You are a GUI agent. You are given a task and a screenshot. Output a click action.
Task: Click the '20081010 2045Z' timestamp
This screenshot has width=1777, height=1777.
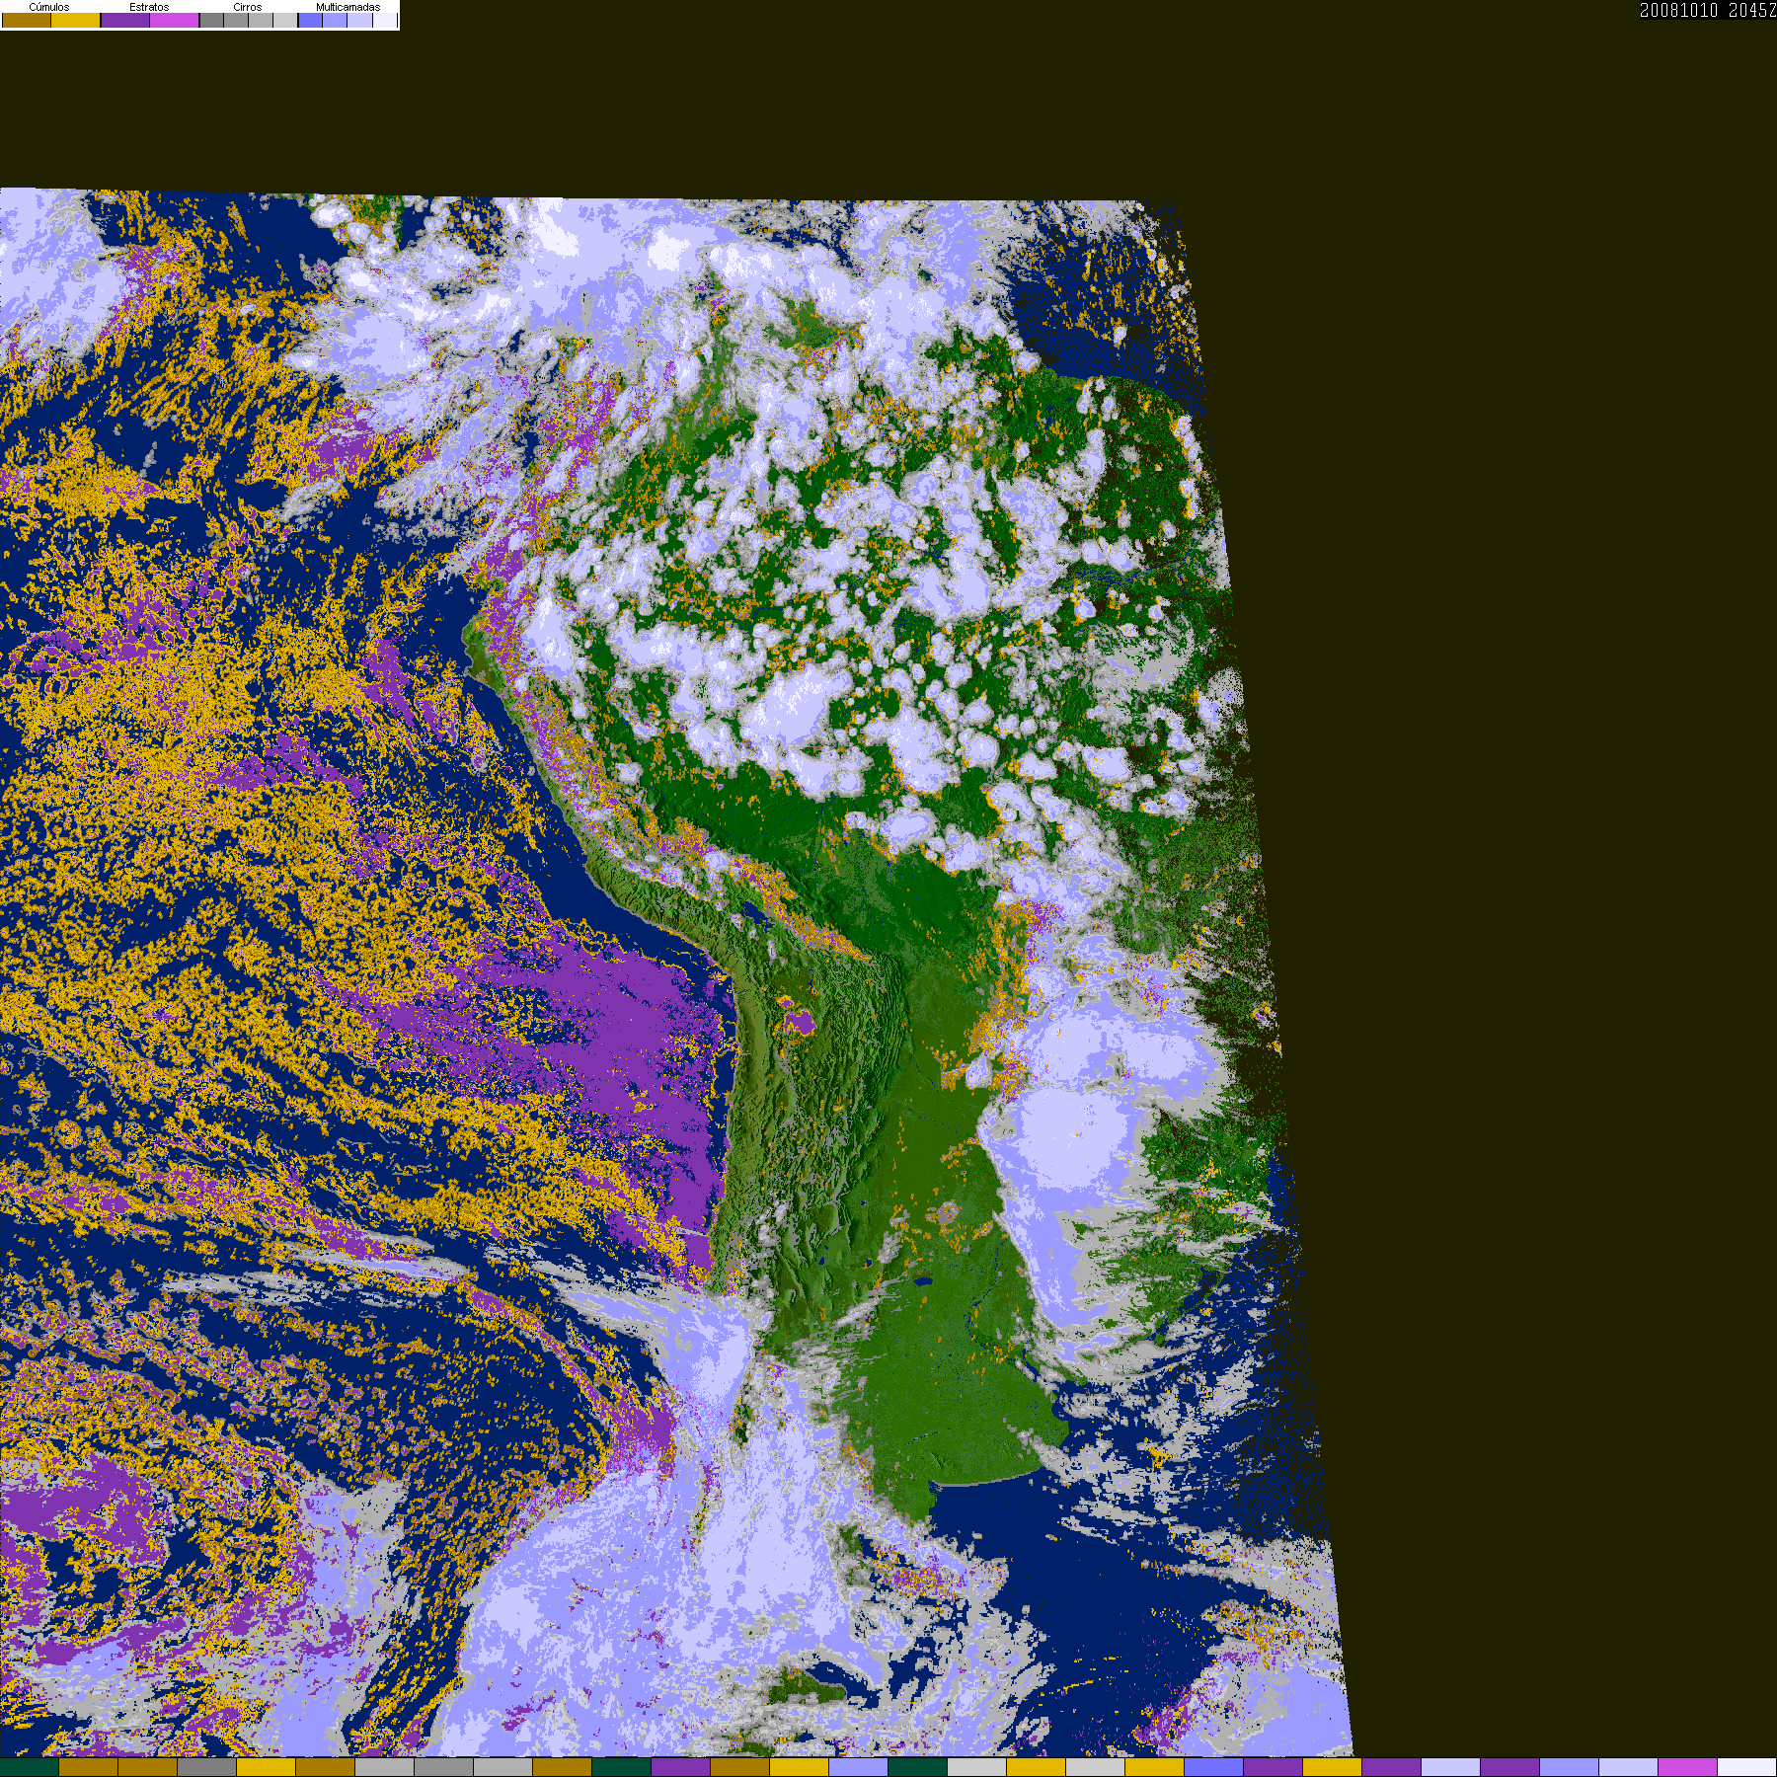(1708, 10)
